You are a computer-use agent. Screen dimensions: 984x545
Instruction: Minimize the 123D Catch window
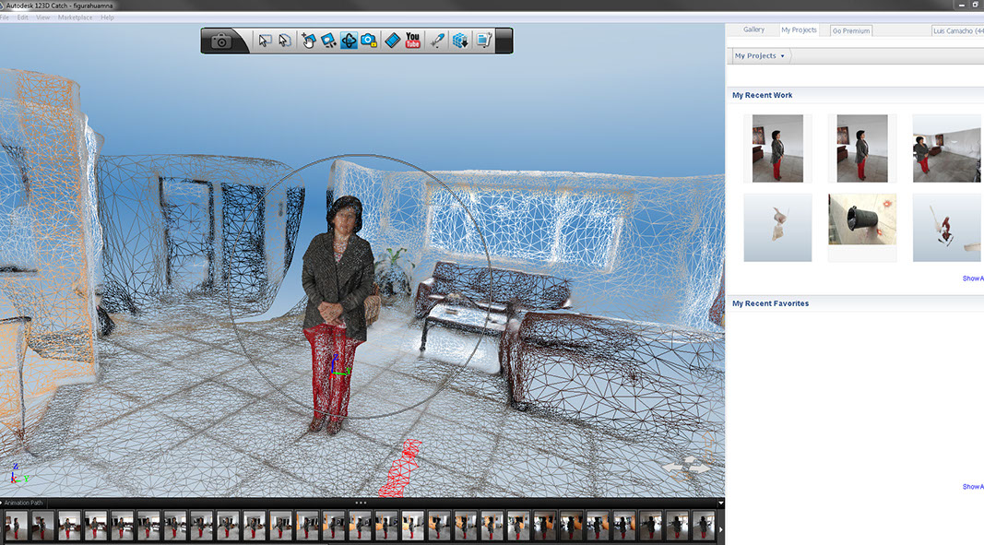point(962,5)
